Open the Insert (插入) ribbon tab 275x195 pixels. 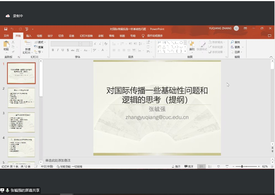29,36
